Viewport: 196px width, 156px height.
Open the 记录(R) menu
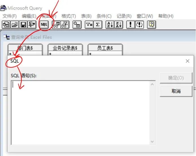pyautogui.click(x=124, y=16)
